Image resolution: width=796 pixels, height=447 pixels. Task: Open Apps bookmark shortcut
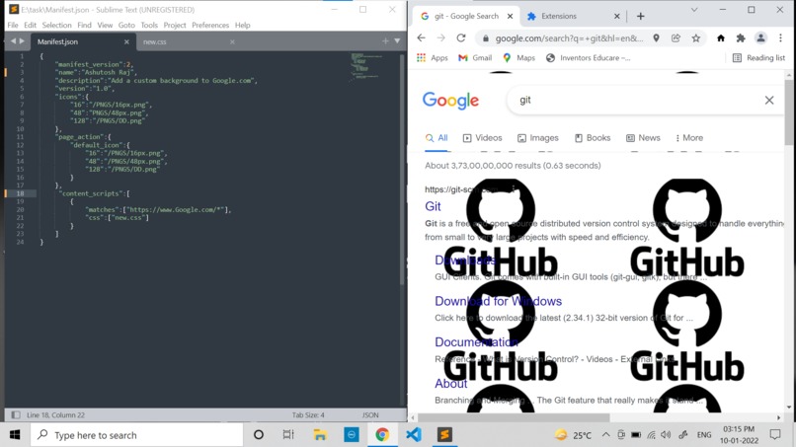pyautogui.click(x=432, y=58)
